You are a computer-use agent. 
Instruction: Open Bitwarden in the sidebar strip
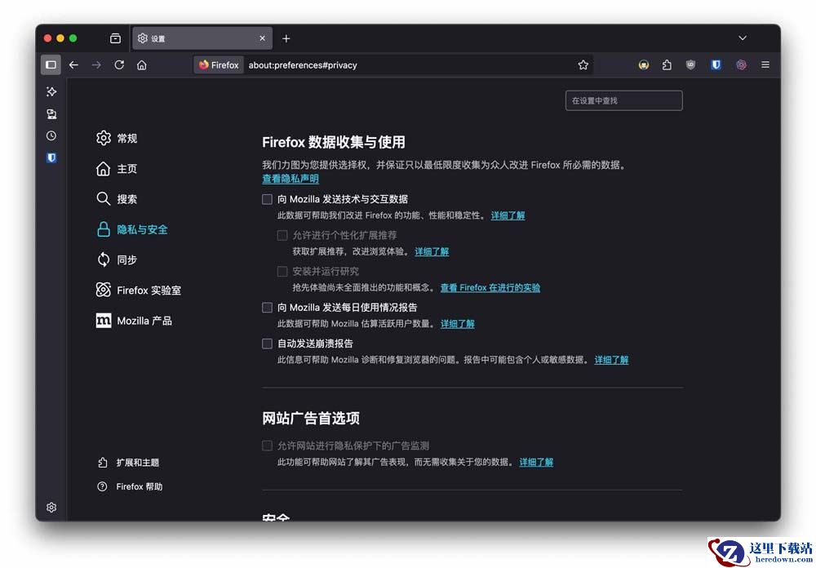pos(51,158)
